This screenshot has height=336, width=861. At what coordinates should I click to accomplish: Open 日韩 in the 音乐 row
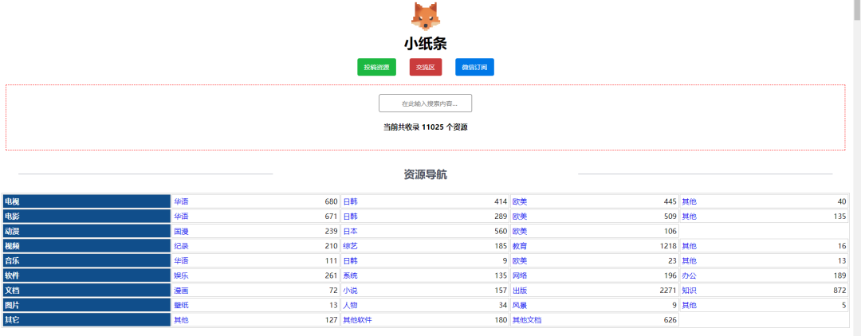click(x=350, y=261)
